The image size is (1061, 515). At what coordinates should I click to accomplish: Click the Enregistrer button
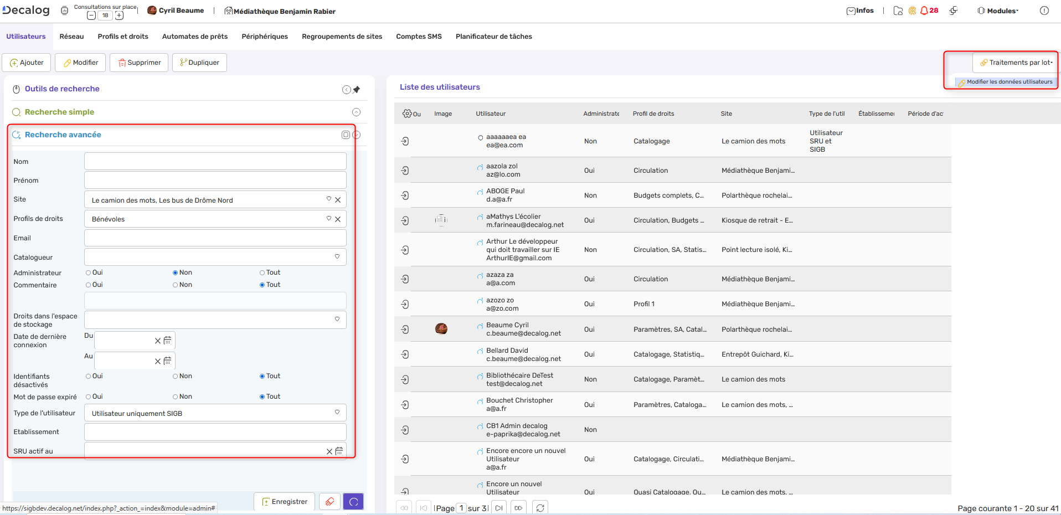point(284,501)
